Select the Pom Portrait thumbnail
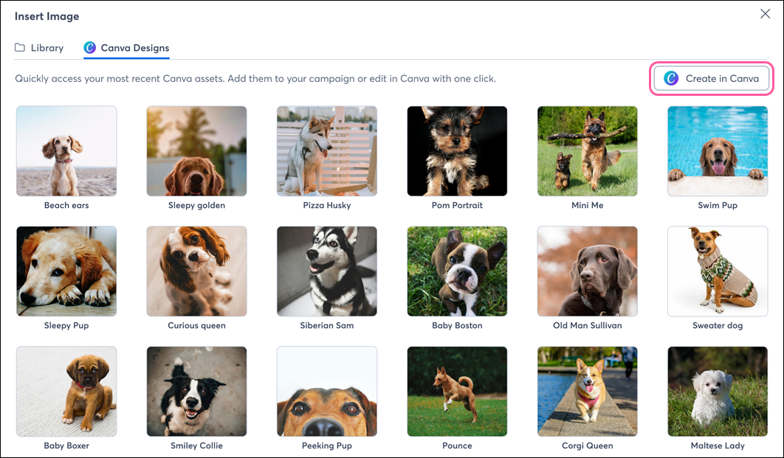This screenshot has width=784, height=458. point(457,150)
